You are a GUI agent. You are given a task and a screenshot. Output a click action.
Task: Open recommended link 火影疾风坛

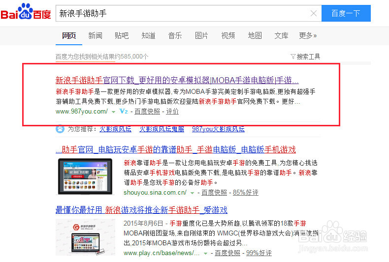(x=115, y=129)
